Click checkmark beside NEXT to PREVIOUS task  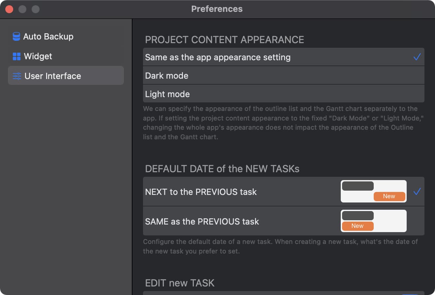417,191
